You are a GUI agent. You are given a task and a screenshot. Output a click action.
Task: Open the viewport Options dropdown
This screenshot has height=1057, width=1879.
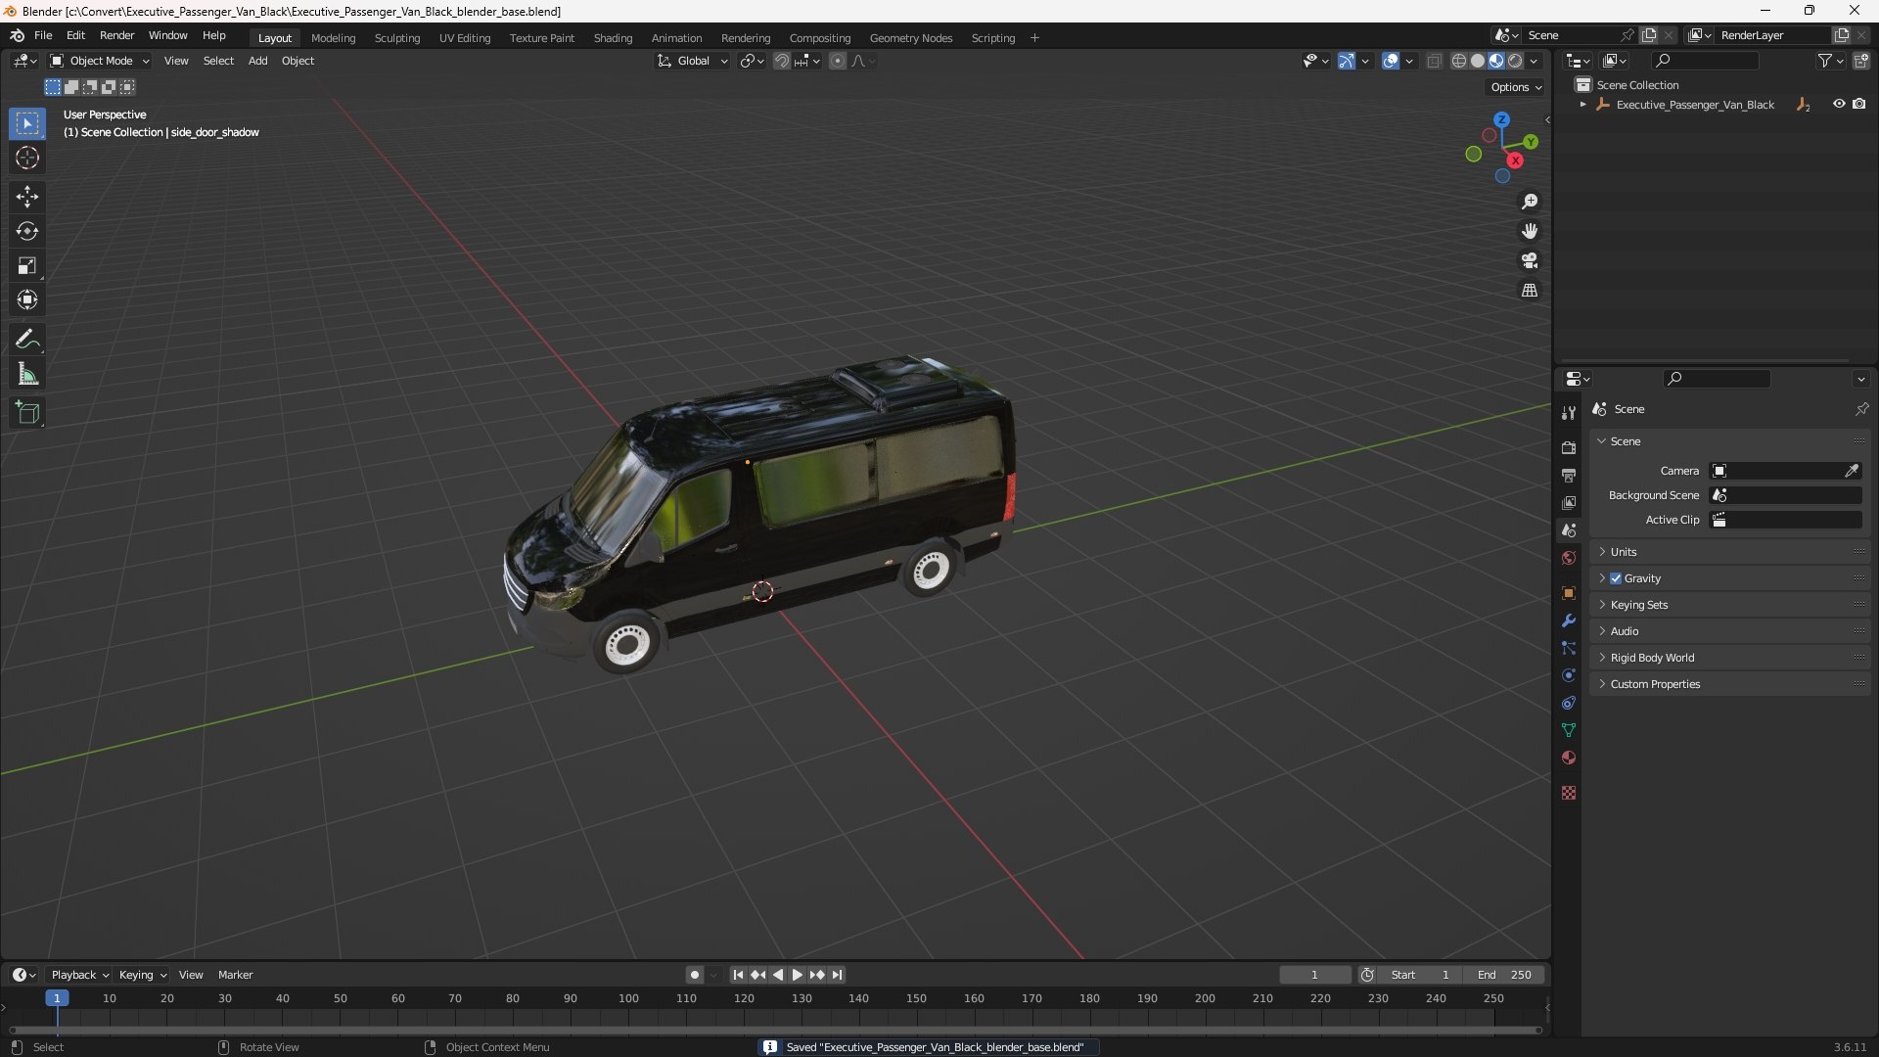[x=1516, y=87]
